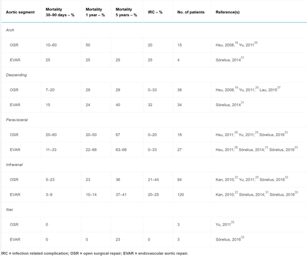Select the Infrarenal section heading
307x256 pixels.
click(x=14, y=165)
